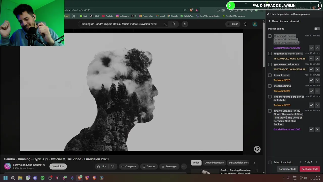Screen dimensions: 323x182
Task: Click Rechazar todo button
Action: [x=310, y=169]
